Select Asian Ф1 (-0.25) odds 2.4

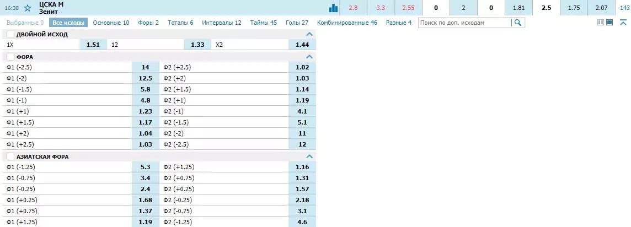tap(146, 189)
